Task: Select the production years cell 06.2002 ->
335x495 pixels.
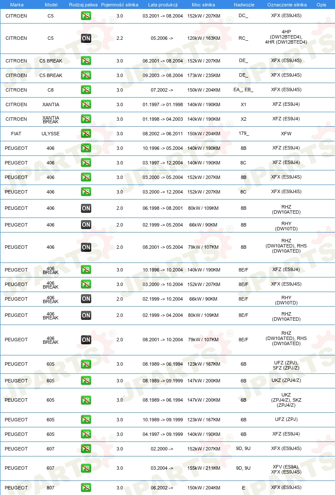Action: coord(162,488)
